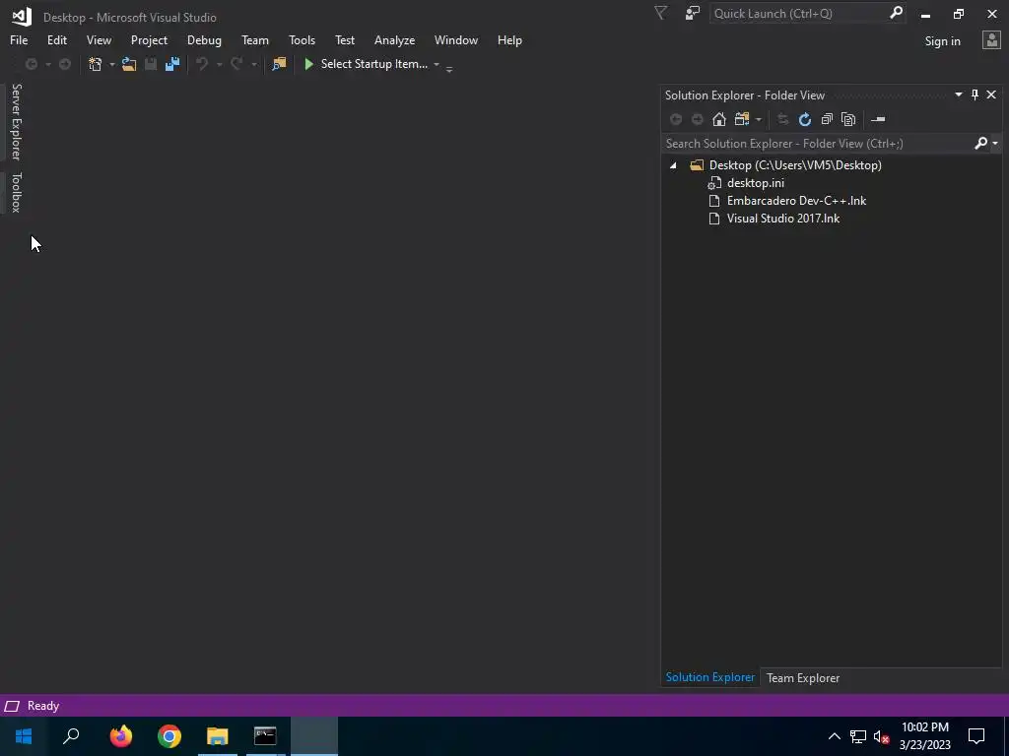Open the Select Startup Item dropdown arrow
Viewport: 1009px width, 756px height.
coord(437,64)
